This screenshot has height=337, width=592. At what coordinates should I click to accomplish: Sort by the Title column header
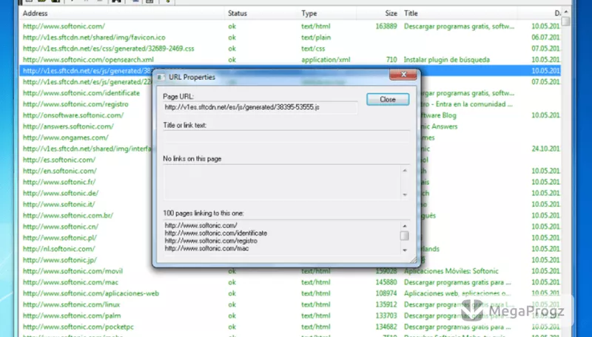459,13
